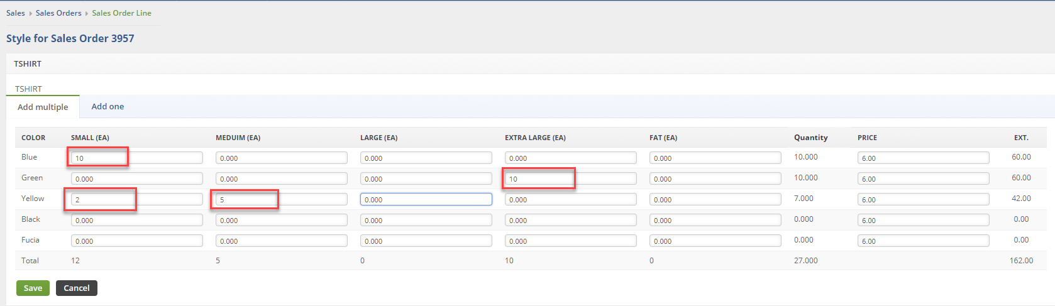Select the Yellow Fat quantity field

coord(715,199)
